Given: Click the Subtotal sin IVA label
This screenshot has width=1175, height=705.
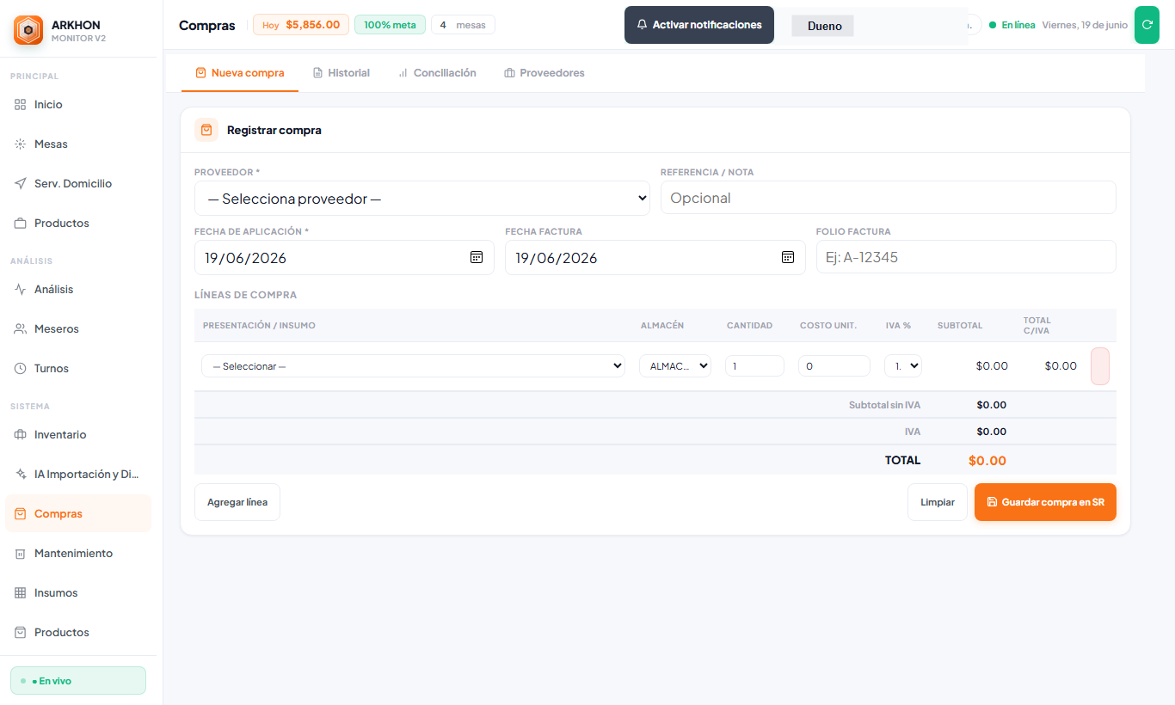Looking at the screenshot, I should click(884, 405).
